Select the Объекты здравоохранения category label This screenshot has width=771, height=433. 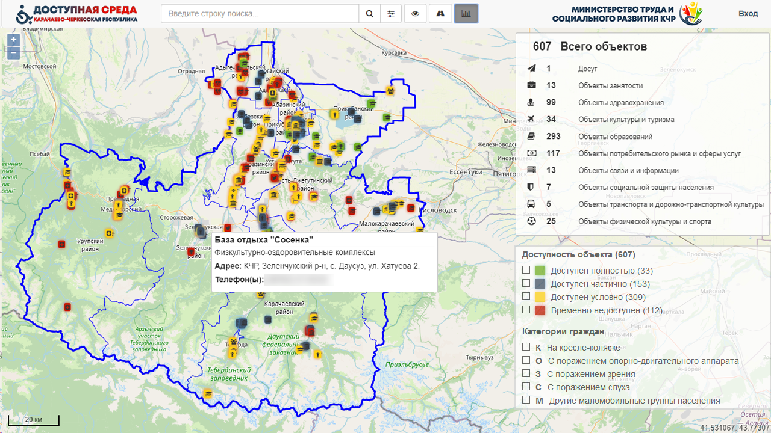[x=621, y=102]
